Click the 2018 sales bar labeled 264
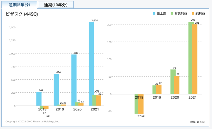Viewport: 212px width, 129px height. [39, 99]
